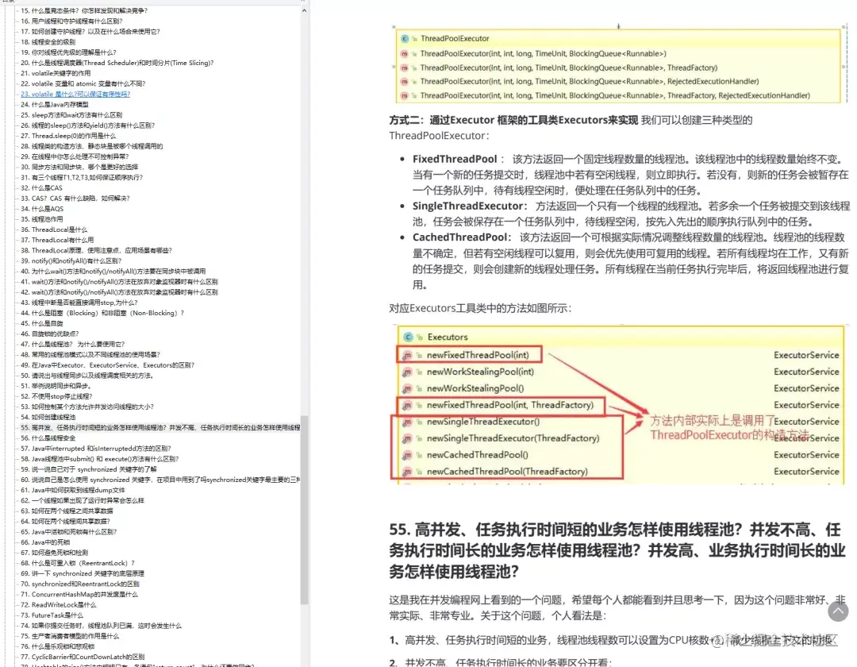Select question 46 自旋锁的优缺点 in sidebar
This screenshot has width=857, height=667.
tap(49, 333)
